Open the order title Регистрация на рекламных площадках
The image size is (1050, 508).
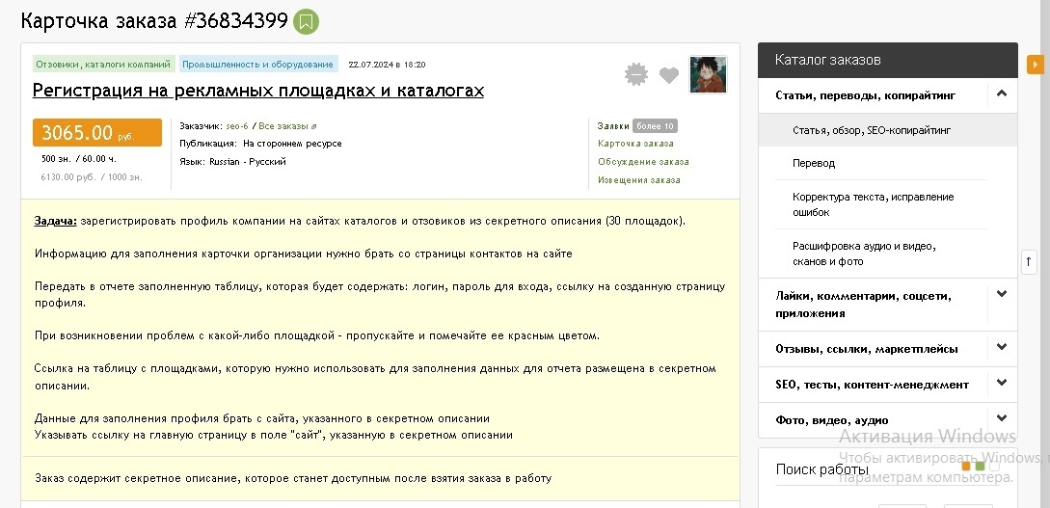[257, 91]
